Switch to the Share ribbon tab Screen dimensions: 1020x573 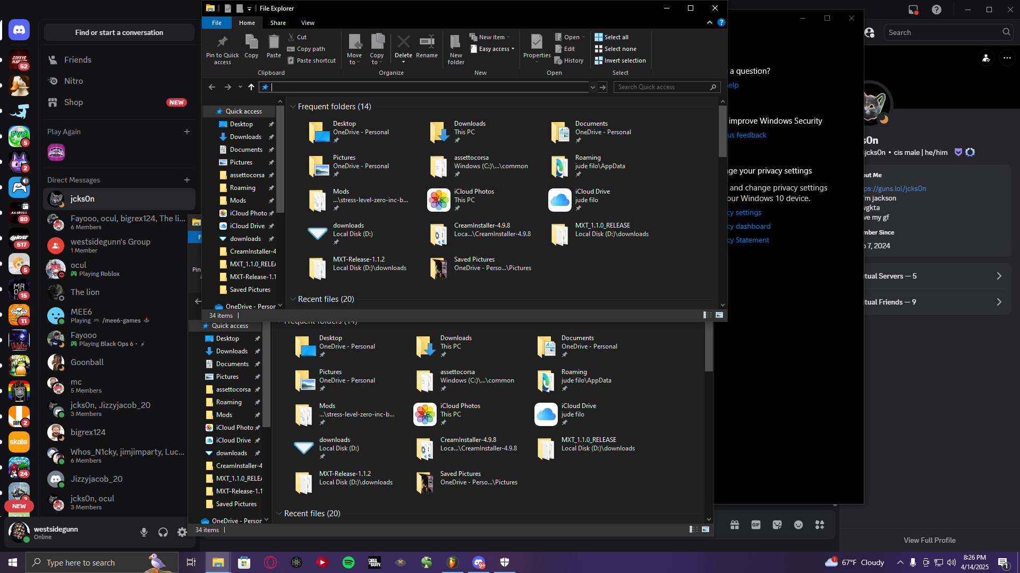click(278, 23)
